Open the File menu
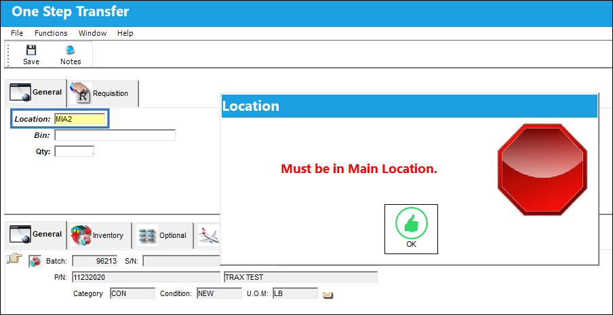 pyautogui.click(x=17, y=33)
